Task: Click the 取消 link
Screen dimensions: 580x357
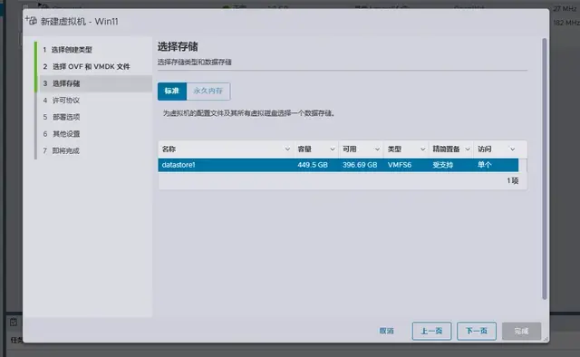Action: click(x=387, y=331)
